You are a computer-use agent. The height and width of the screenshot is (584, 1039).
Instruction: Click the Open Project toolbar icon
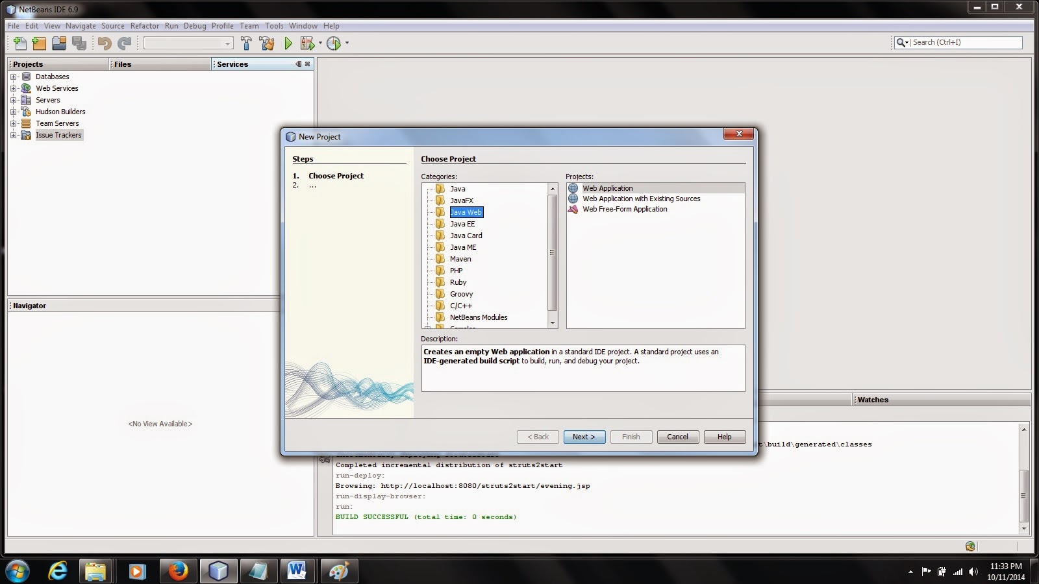59,43
